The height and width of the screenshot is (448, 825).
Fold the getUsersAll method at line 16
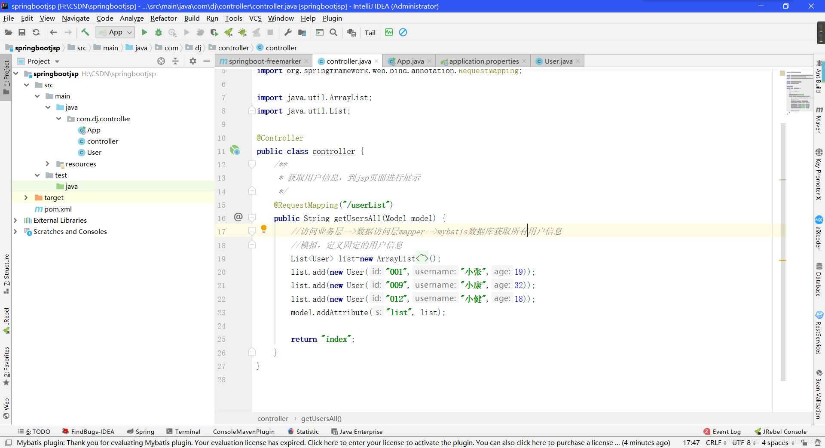[x=252, y=218]
